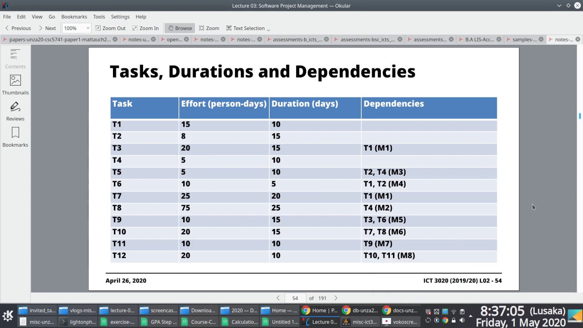The width and height of the screenshot is (583, 328).
Task: Switch to Calculatio... spreadsheet taskbar entry
Action: point(239,322)
